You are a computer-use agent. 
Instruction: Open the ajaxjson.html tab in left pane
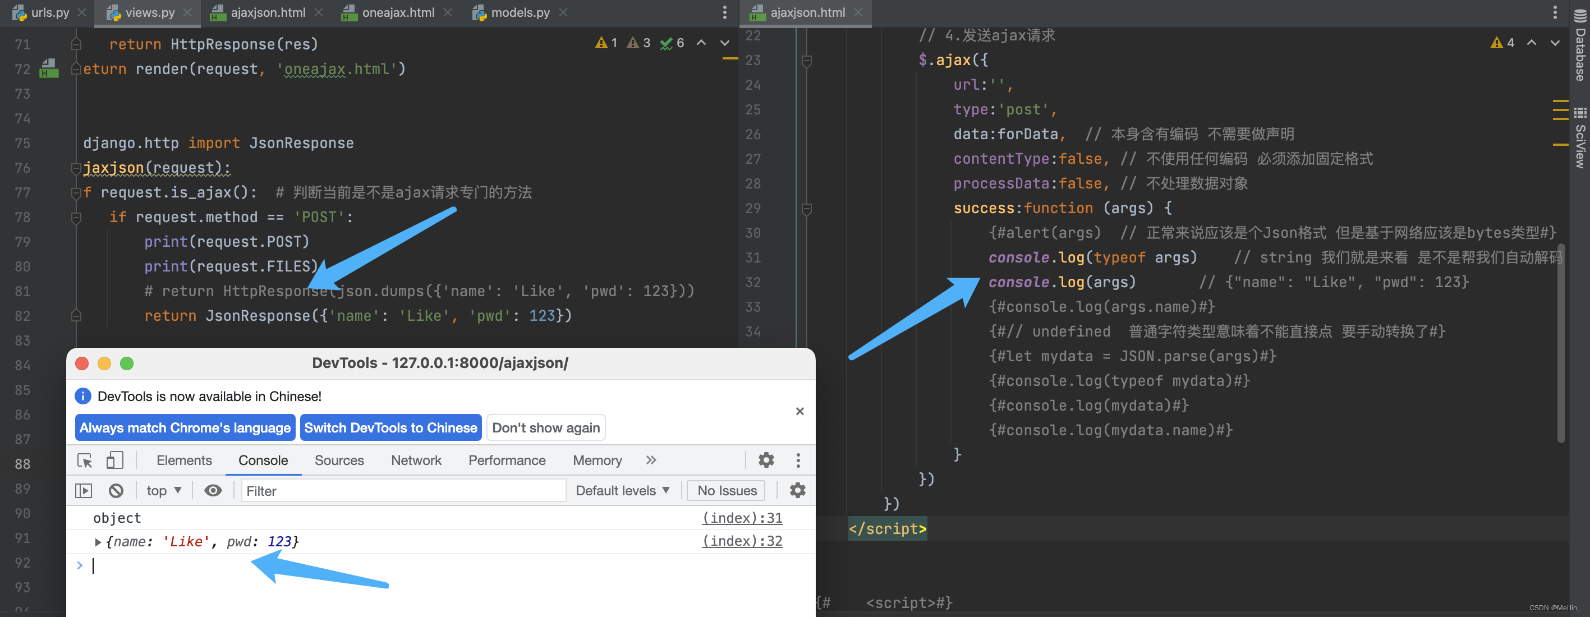[258, 12]
